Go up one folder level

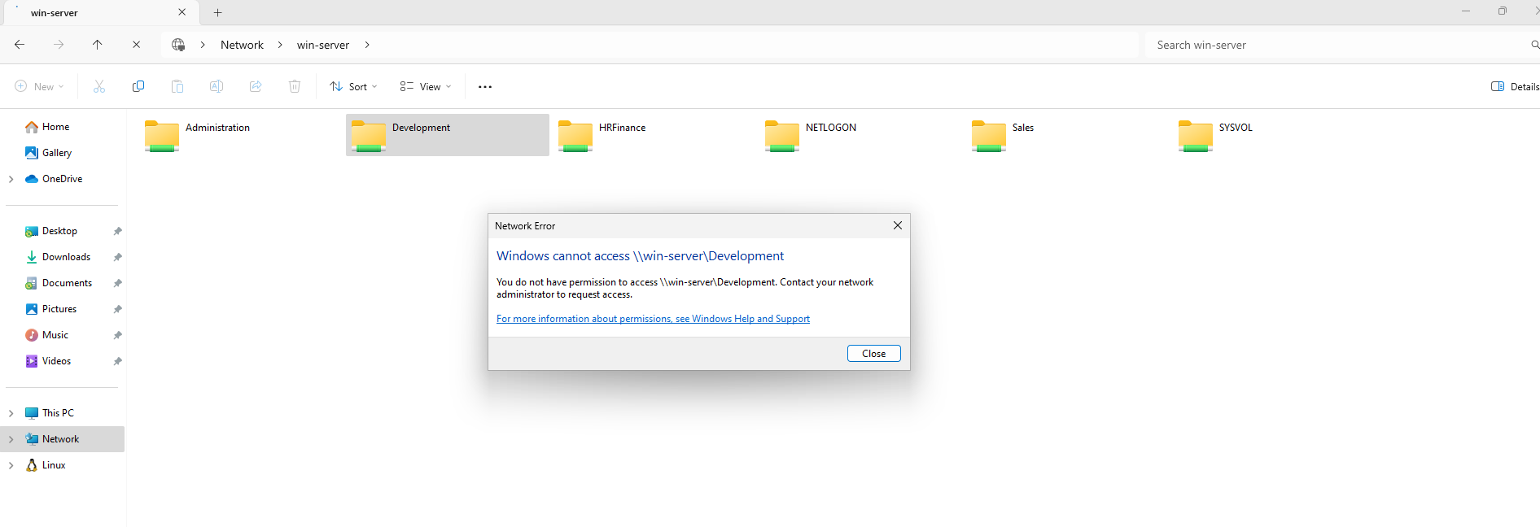click(x=98, y=45)
